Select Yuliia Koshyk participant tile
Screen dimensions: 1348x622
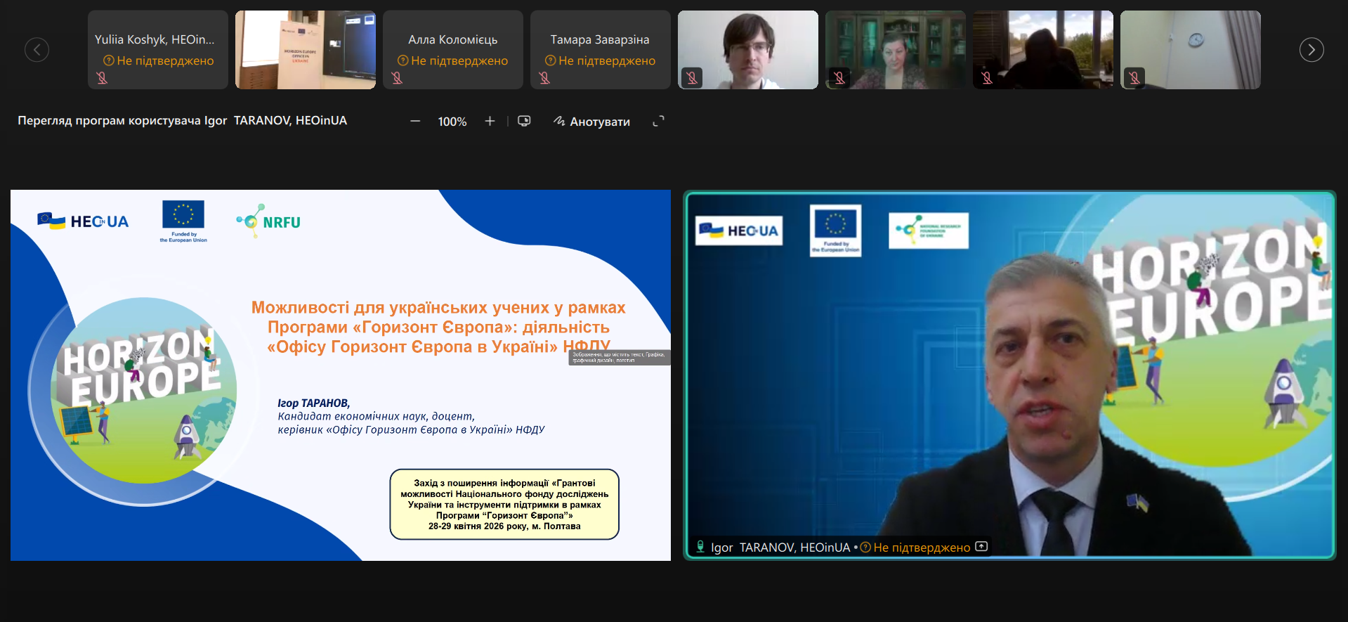[157, 42]
